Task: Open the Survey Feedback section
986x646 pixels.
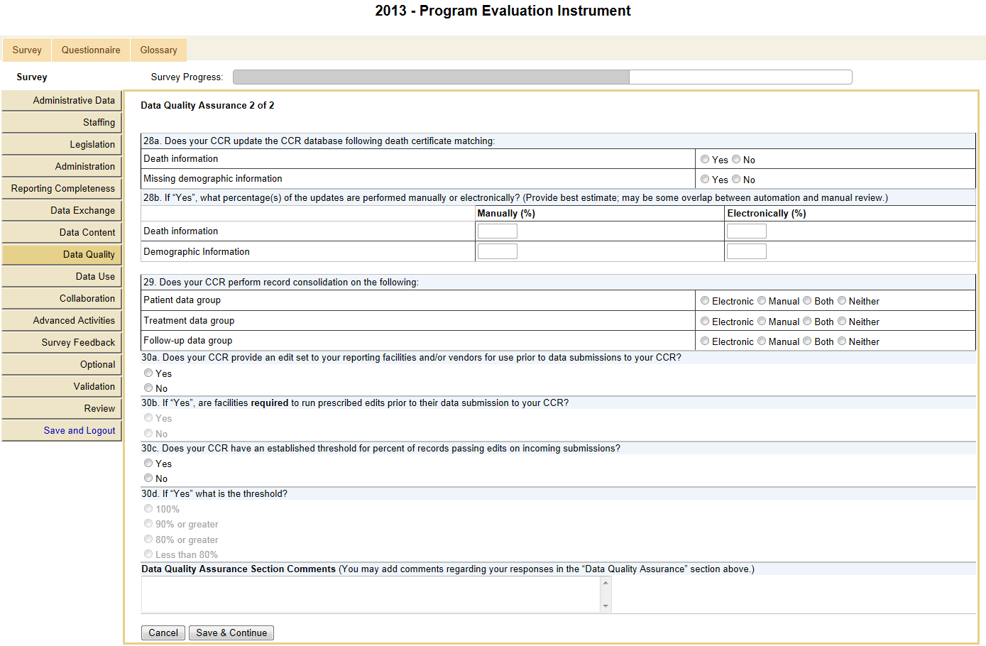Action: pos(78,343)
